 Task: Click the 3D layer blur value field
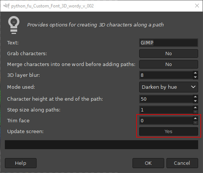coord(166,75)
